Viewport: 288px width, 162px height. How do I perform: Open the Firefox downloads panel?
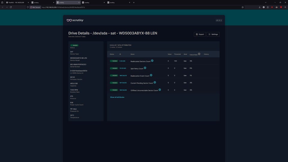coord(259,7)
